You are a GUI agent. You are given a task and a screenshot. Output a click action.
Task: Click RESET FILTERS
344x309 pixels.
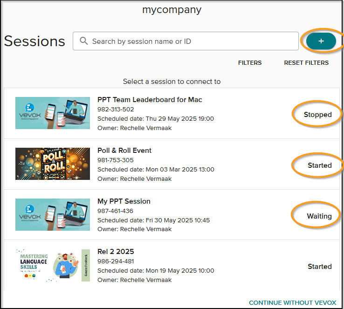coord(306,63)
